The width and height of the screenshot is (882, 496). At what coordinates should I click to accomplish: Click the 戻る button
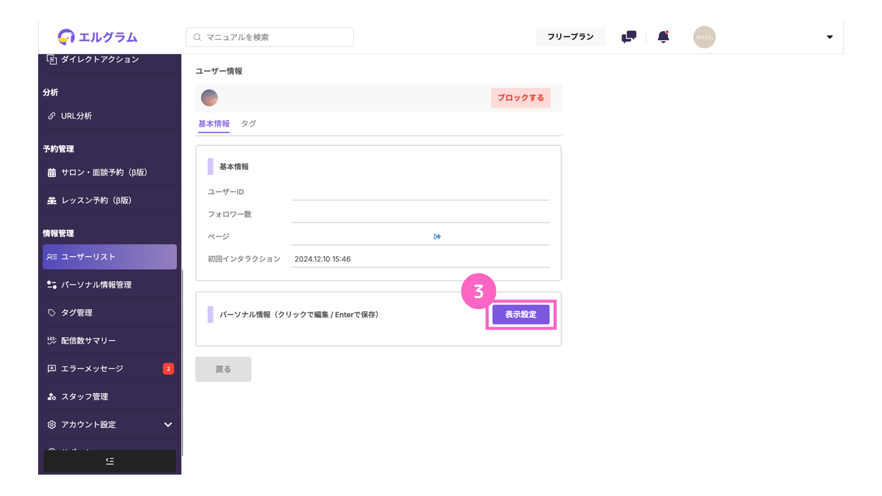click(x=223, y=369)
